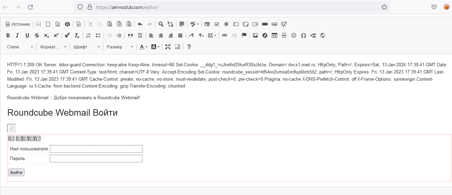The image size is (452, 195).
Task: Click the Paste clipboard icon
Action: 109,24
